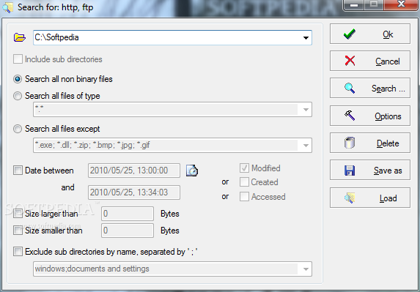Viewport: 420px width, 292px height.
Task: Click the start date 13:00:00 field
Action: pos(134,171)
